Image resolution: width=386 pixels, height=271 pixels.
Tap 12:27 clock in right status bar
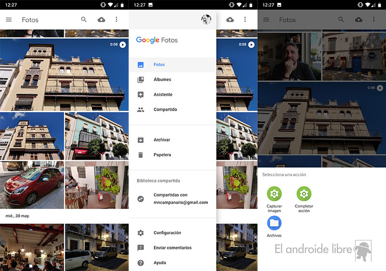268,5
